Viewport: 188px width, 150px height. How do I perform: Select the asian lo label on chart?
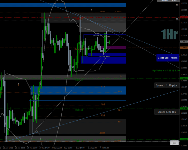pos(103,56)
